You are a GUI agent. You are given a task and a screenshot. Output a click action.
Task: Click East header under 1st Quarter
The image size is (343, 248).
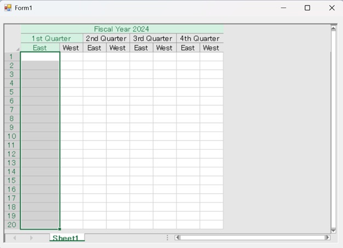pos(40,48)
